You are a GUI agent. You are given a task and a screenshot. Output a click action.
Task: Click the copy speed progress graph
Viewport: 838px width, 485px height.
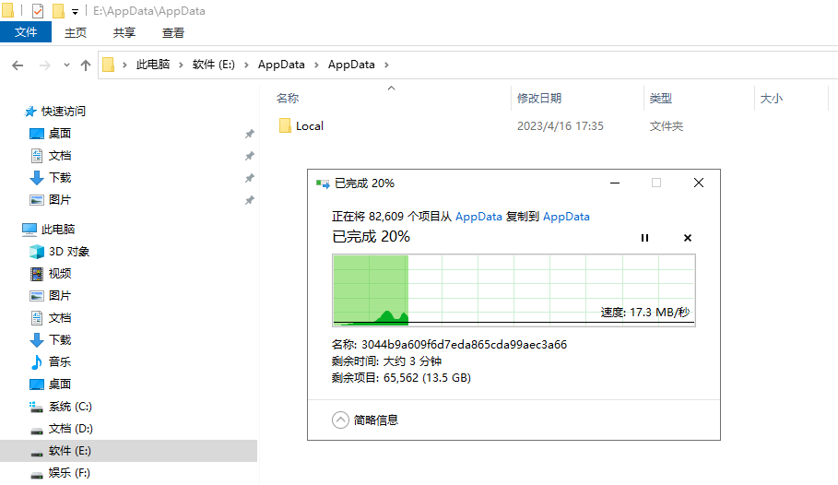point(513,290)
